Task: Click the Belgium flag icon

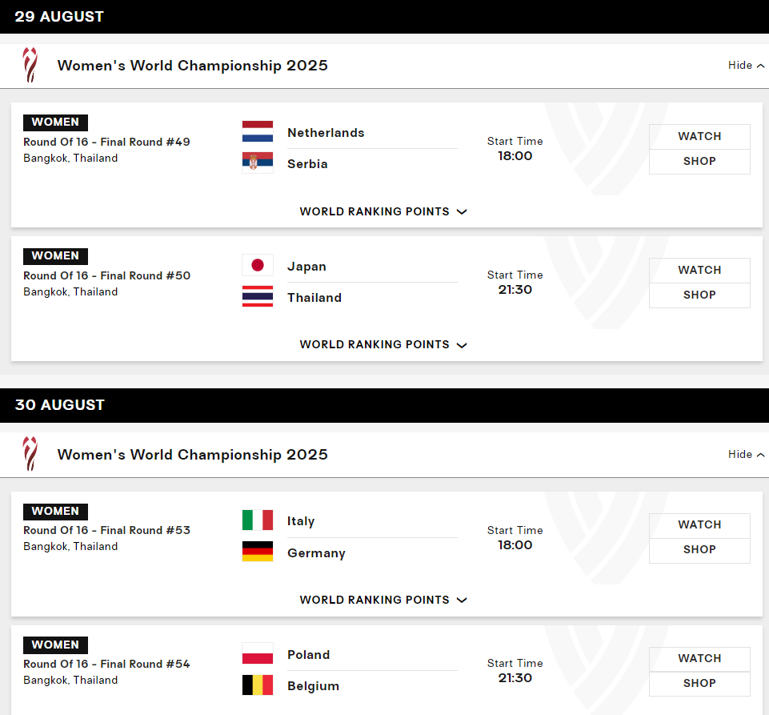Action: tap(258, 685)
